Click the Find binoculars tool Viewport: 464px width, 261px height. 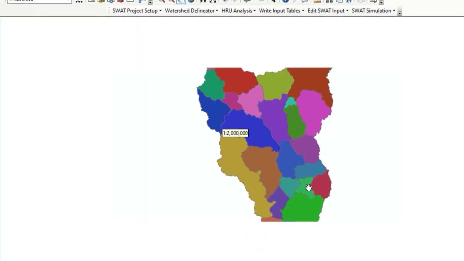329,1
